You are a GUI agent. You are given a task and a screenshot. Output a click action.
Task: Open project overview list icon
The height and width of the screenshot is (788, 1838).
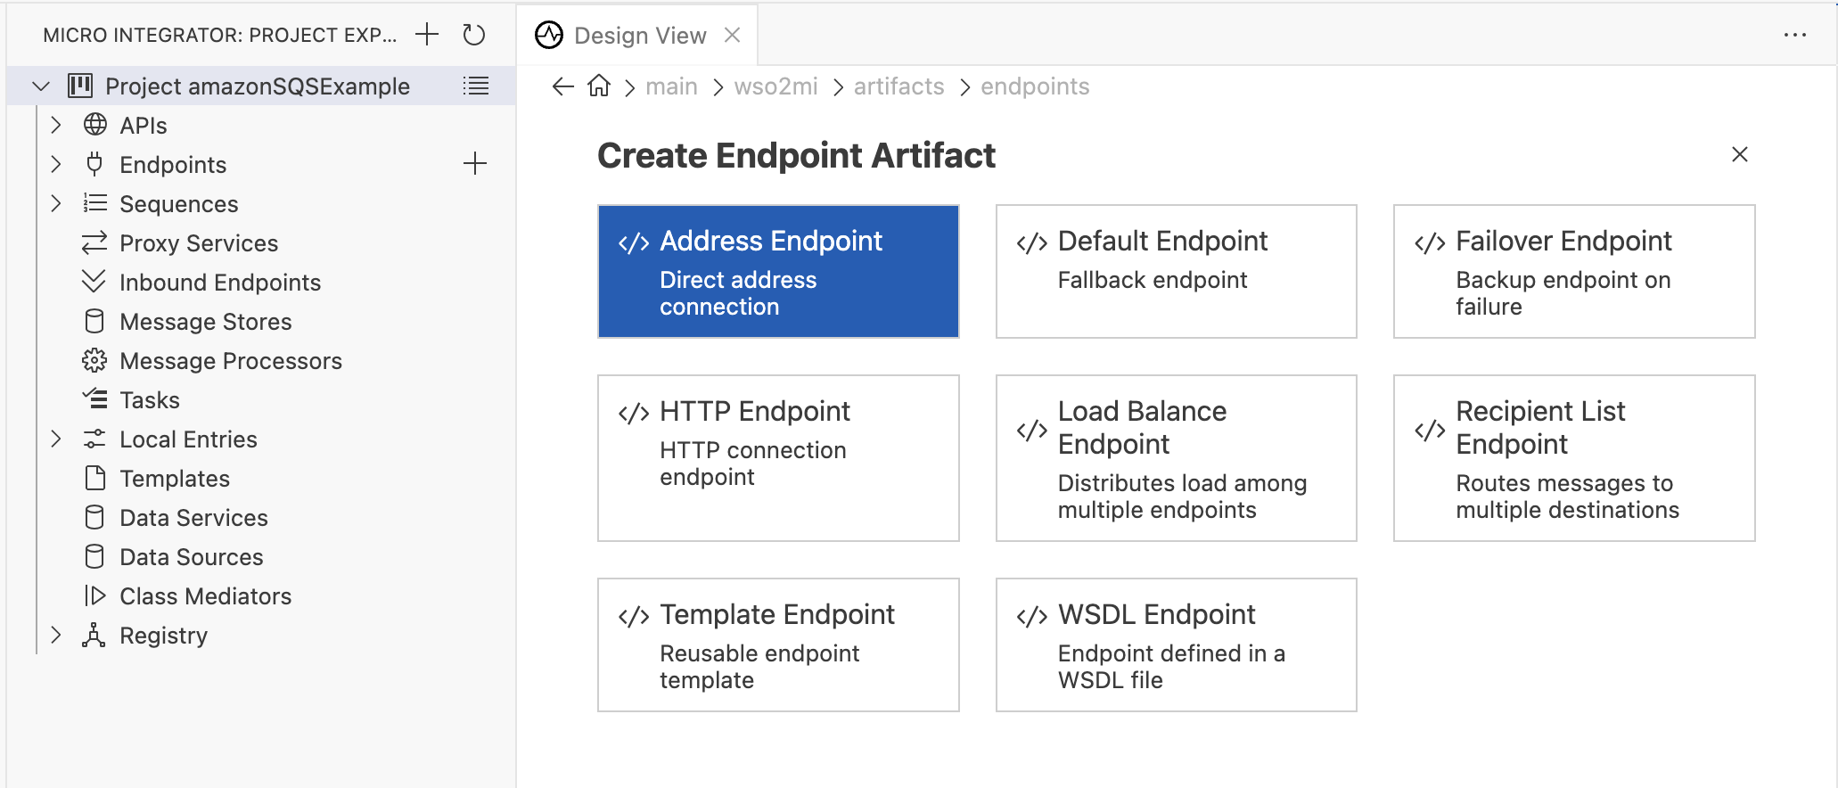pos(476,86)
